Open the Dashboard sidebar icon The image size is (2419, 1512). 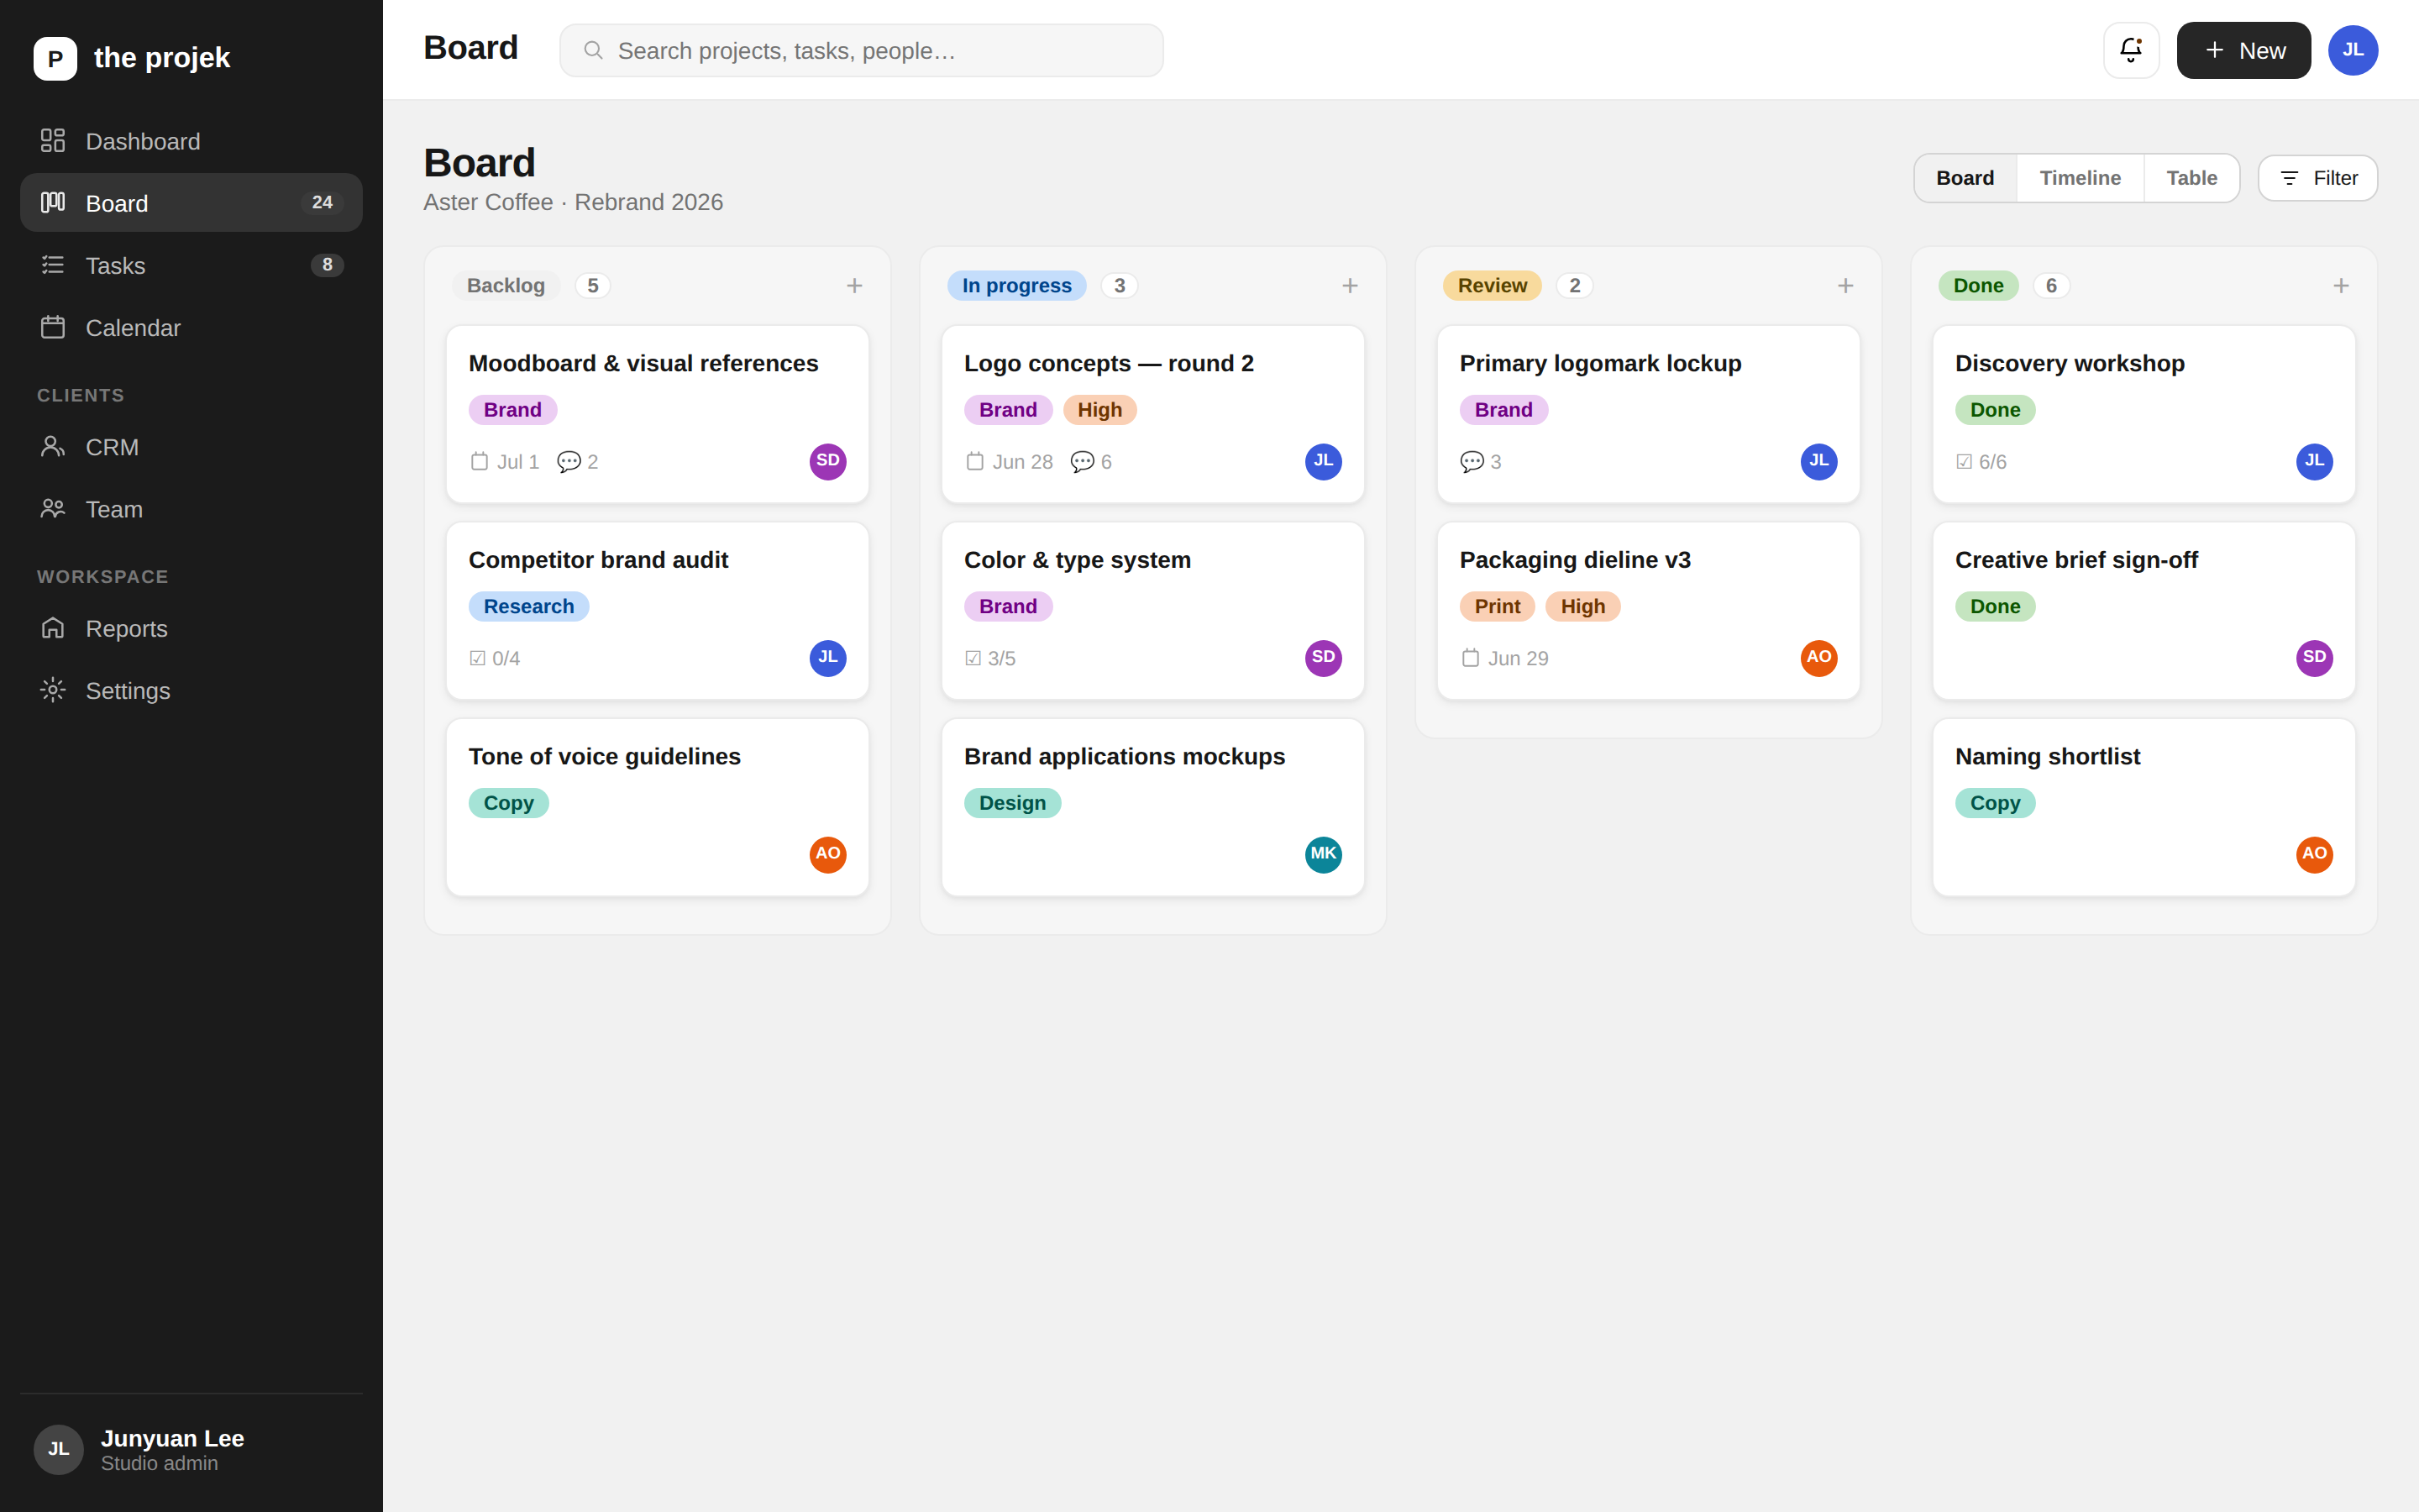click(x=53, y=141)
